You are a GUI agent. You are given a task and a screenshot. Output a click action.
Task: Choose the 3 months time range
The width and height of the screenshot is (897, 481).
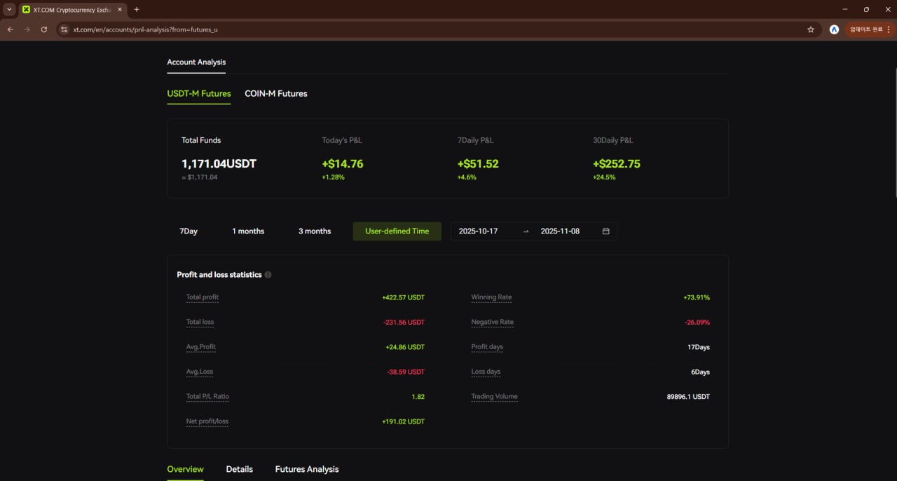pos(315,231)
